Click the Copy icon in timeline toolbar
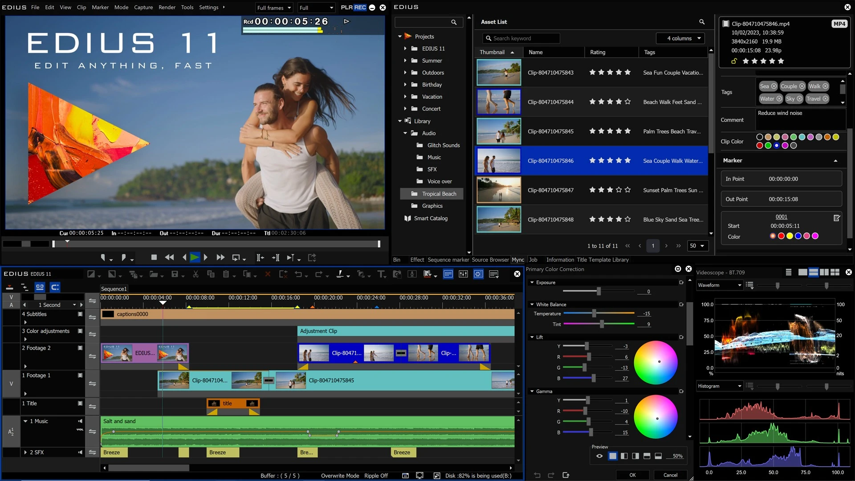This screenshot has width=855, height=481. (x=211, y=275)
